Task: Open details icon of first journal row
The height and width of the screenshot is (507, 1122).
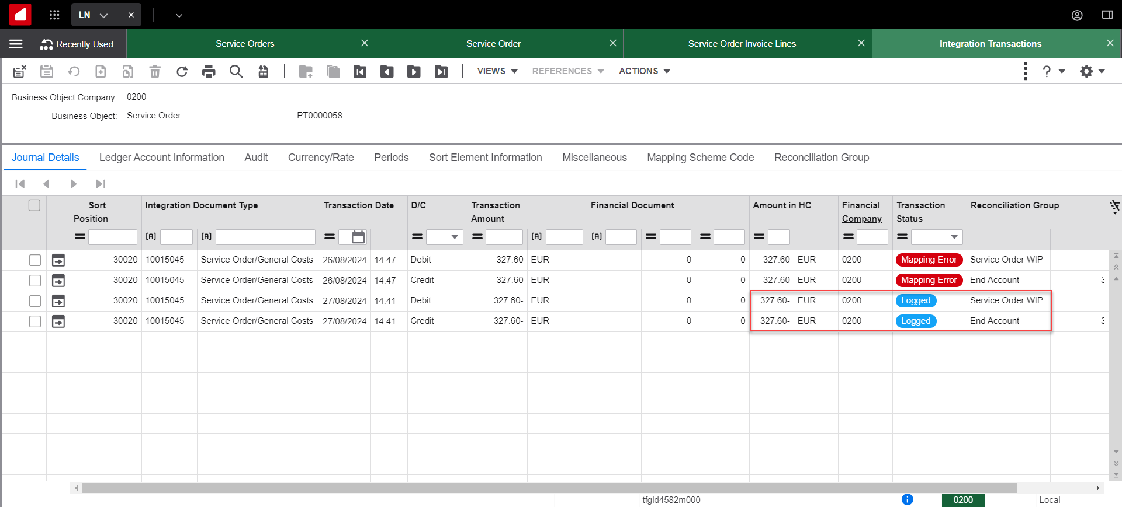Action: (58, 260)
